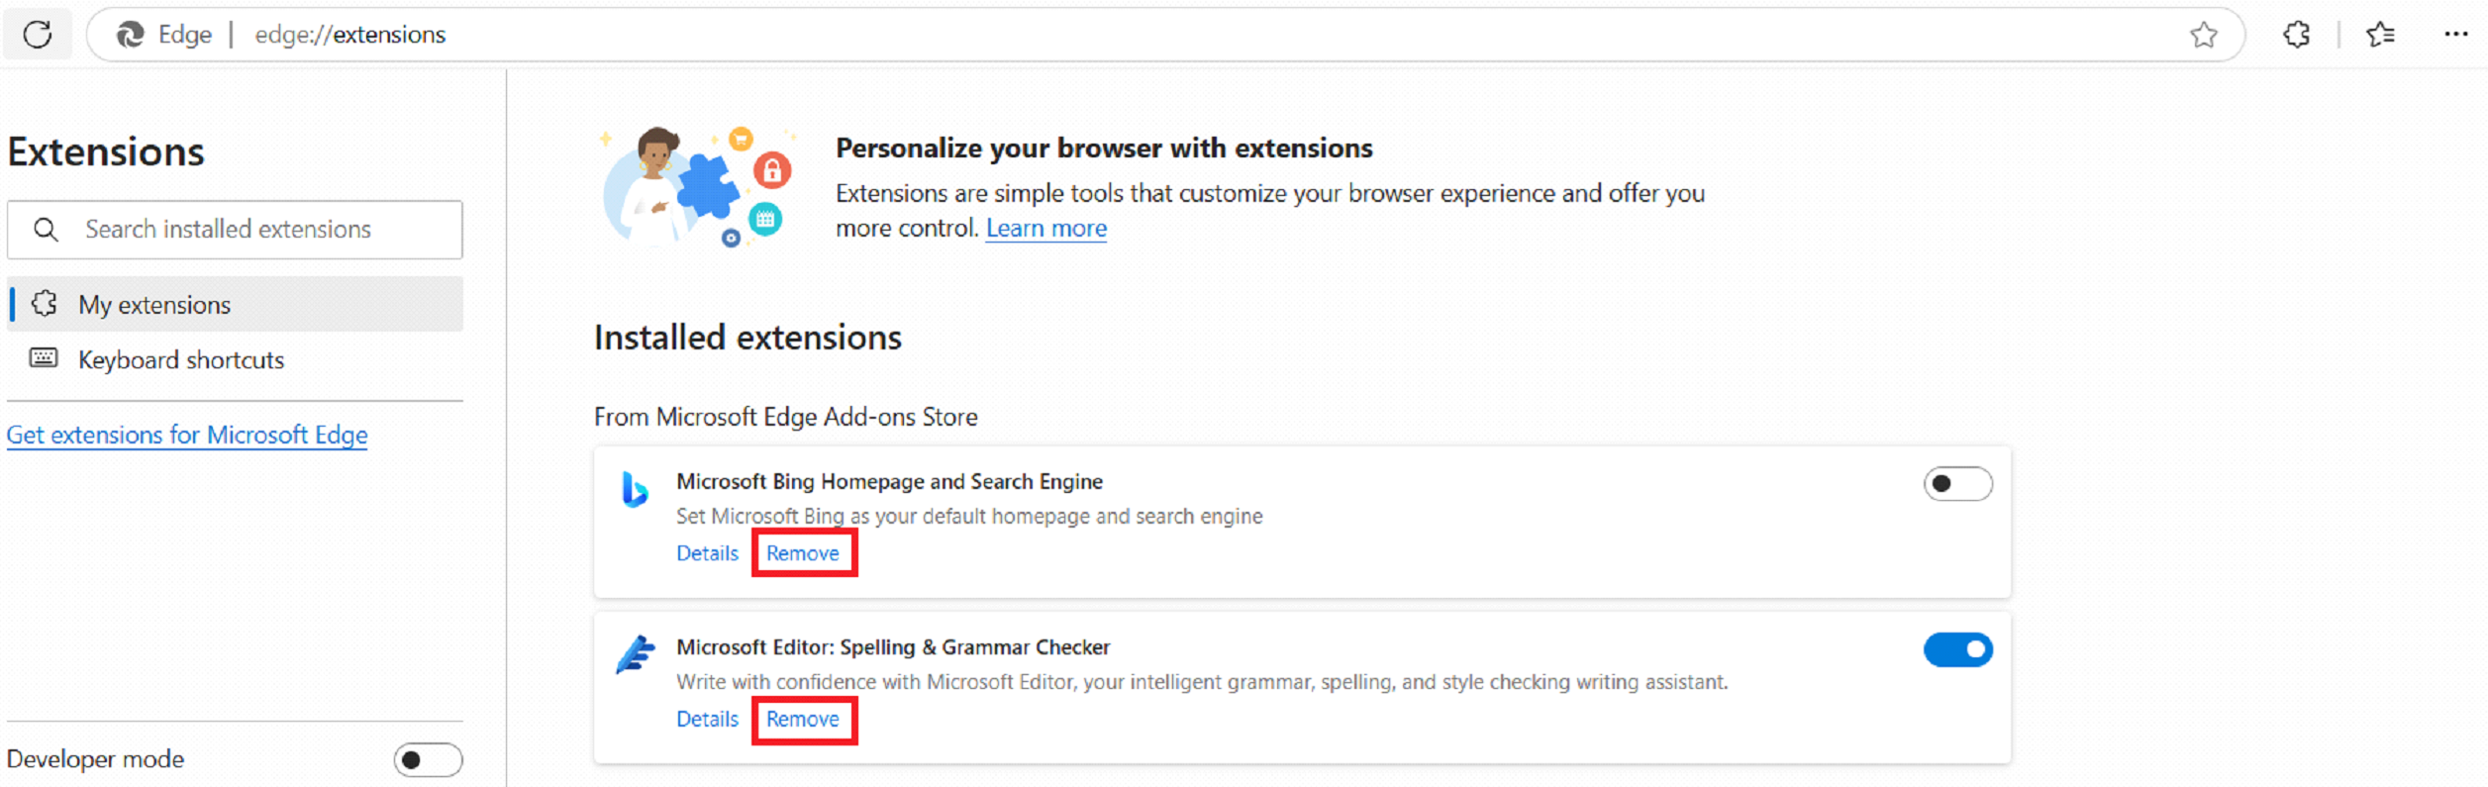The height and width of the screenshot is (787, 2488).
Task: Click the keyboard icon beside Keyboard shortcuts
Action: click(44, 358)
